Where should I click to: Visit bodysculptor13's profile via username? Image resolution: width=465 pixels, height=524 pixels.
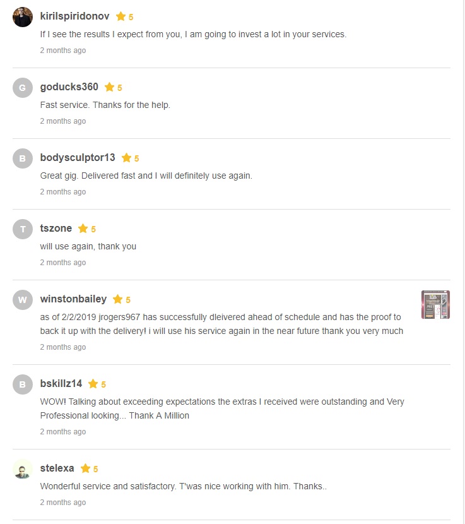78,158
